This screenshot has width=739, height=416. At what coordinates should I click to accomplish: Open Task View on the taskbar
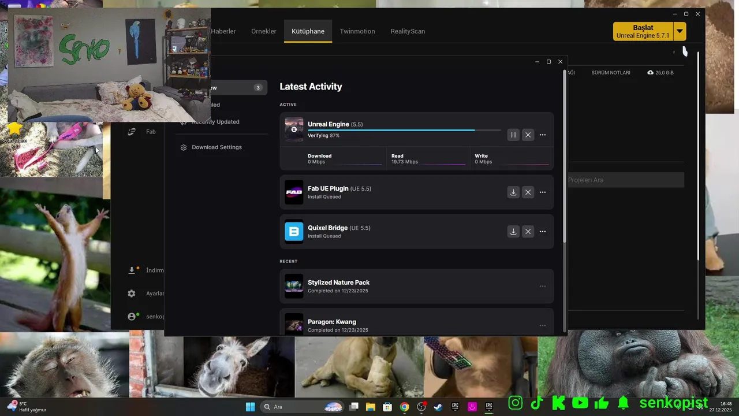coord(354,407)
